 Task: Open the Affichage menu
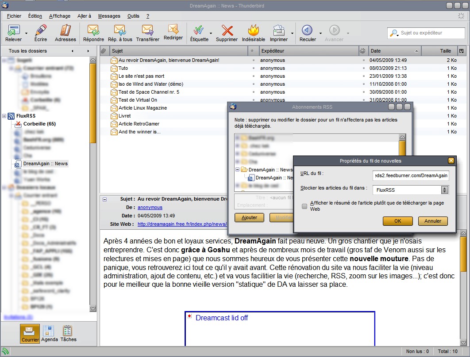click(x=60, y=16)
